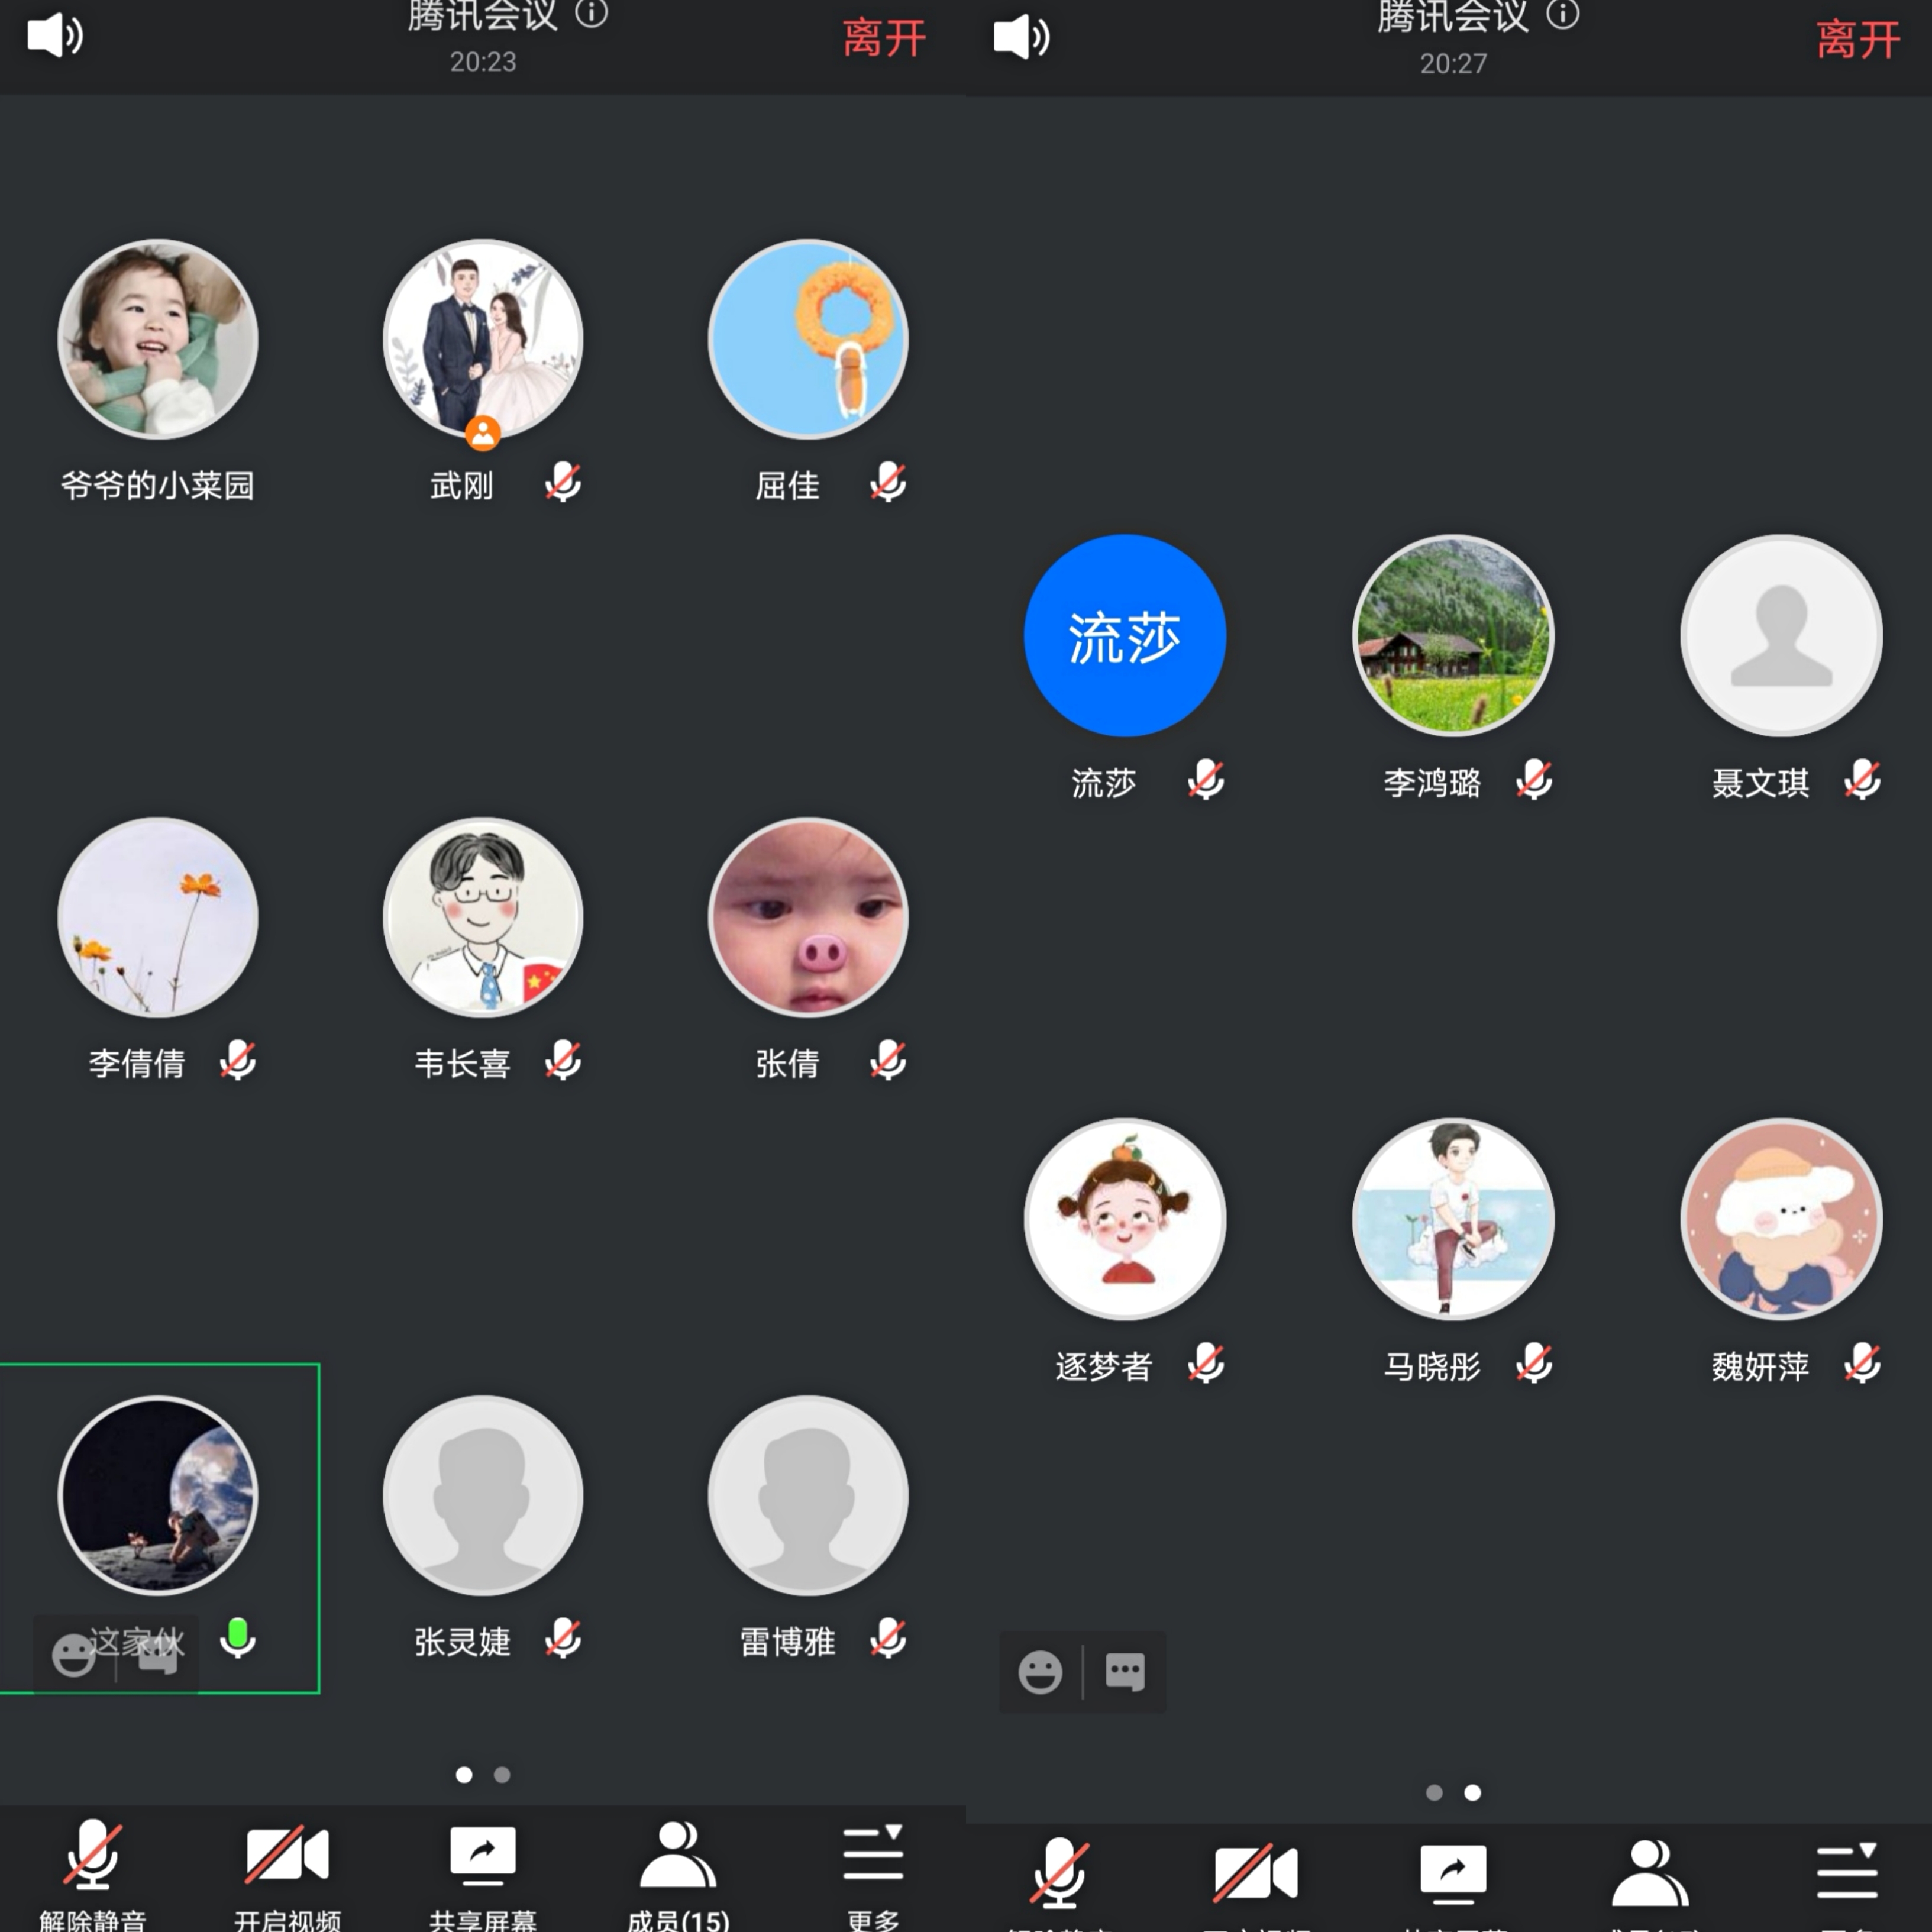Open emoji reactions on right screen
The image size is (1932, 1932).
[x=1040, y=1672]
